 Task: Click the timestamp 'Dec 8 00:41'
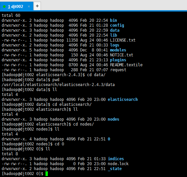click(x=94, y=50)
